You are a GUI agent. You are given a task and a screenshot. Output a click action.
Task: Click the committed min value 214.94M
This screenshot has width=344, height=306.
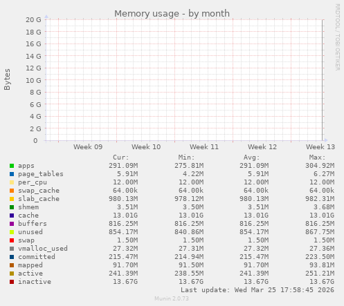point(189,257)
